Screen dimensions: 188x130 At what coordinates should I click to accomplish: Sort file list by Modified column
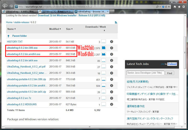point(55,29)
